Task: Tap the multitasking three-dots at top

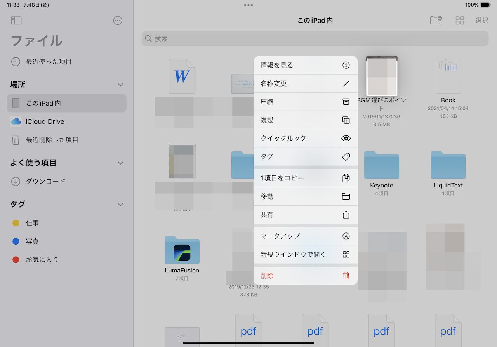Action: click(x=248, y=5)
